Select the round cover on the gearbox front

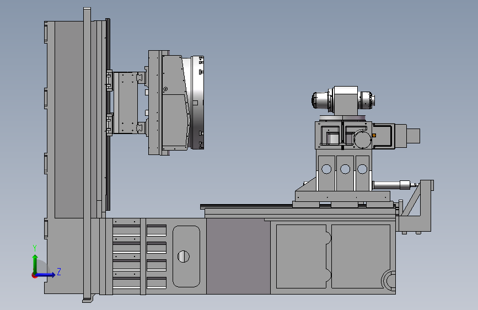pos(362,140)
